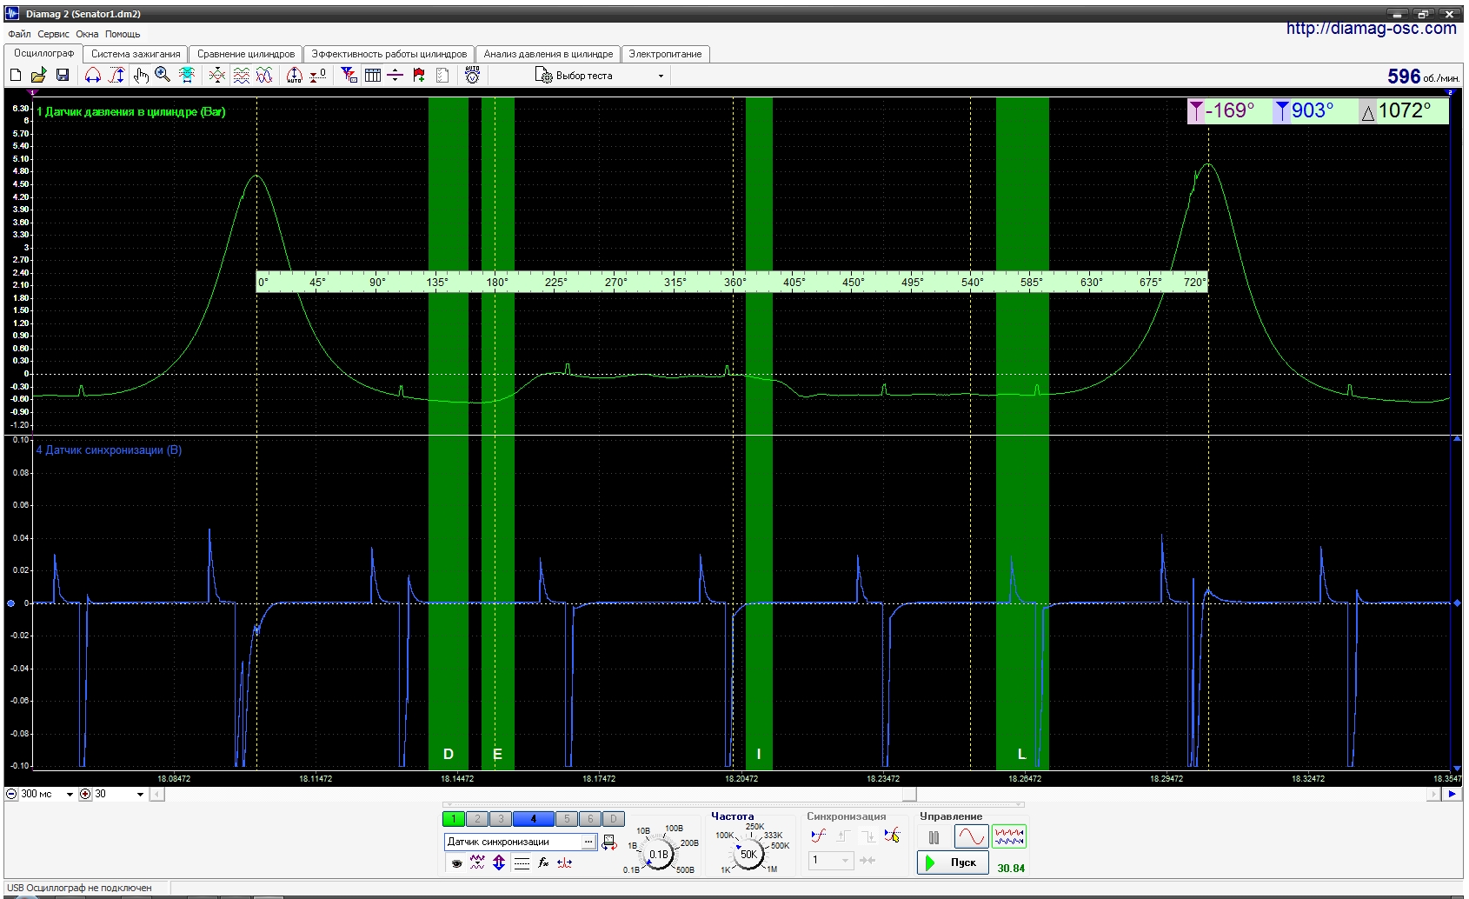Switch to the Система зажигания tab
The width and height of the screenshot is (1469, 899).
(136, 54)
